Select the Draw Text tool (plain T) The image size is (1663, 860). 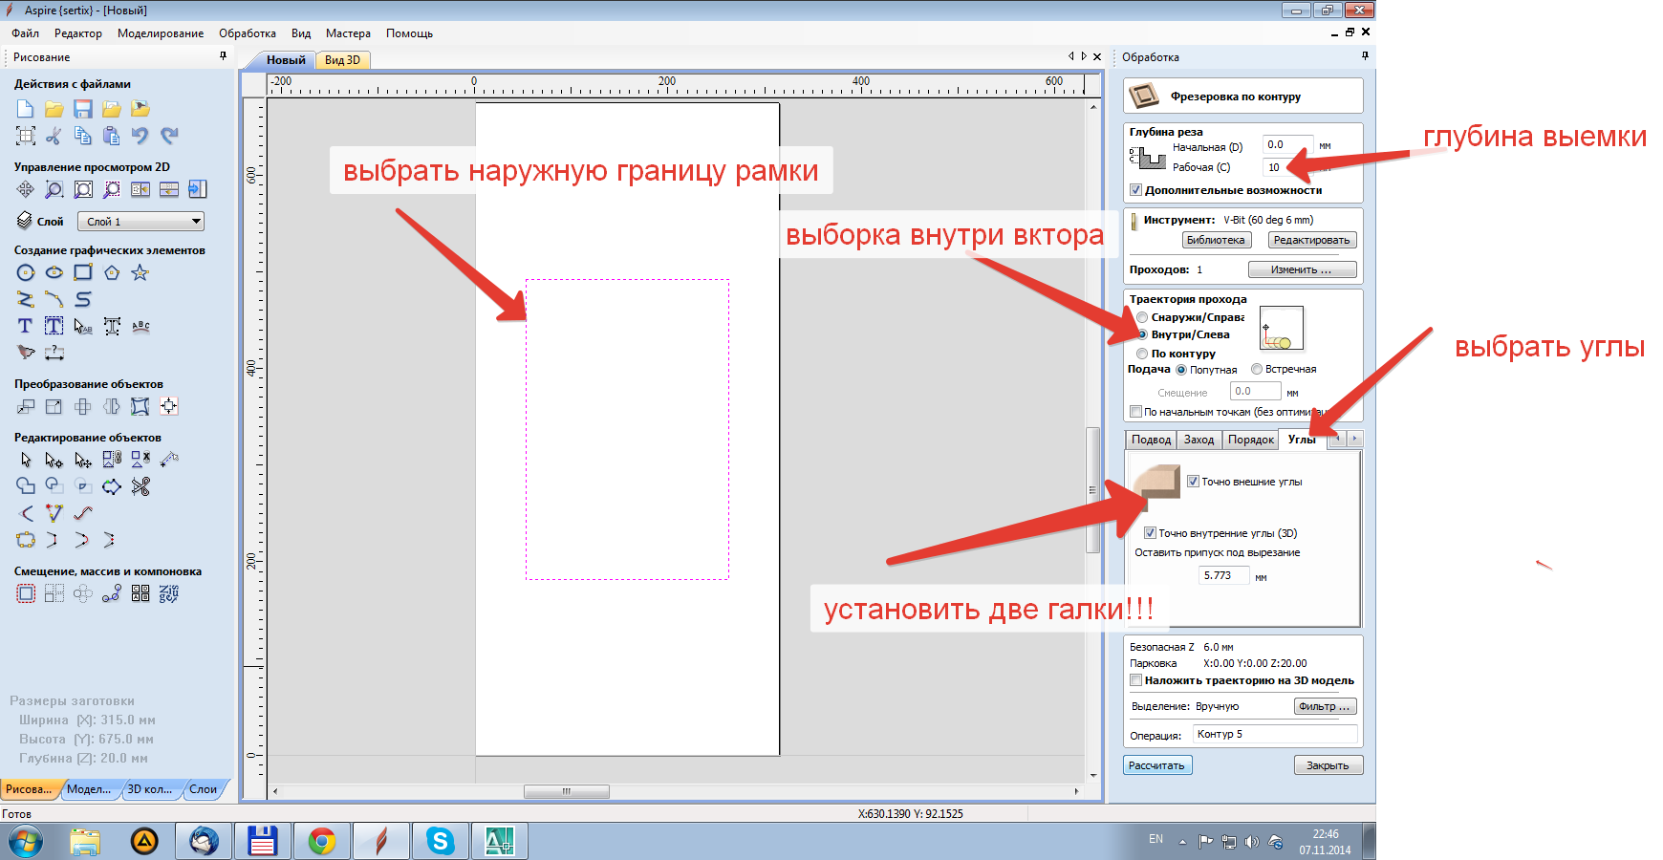click(26, 326)
